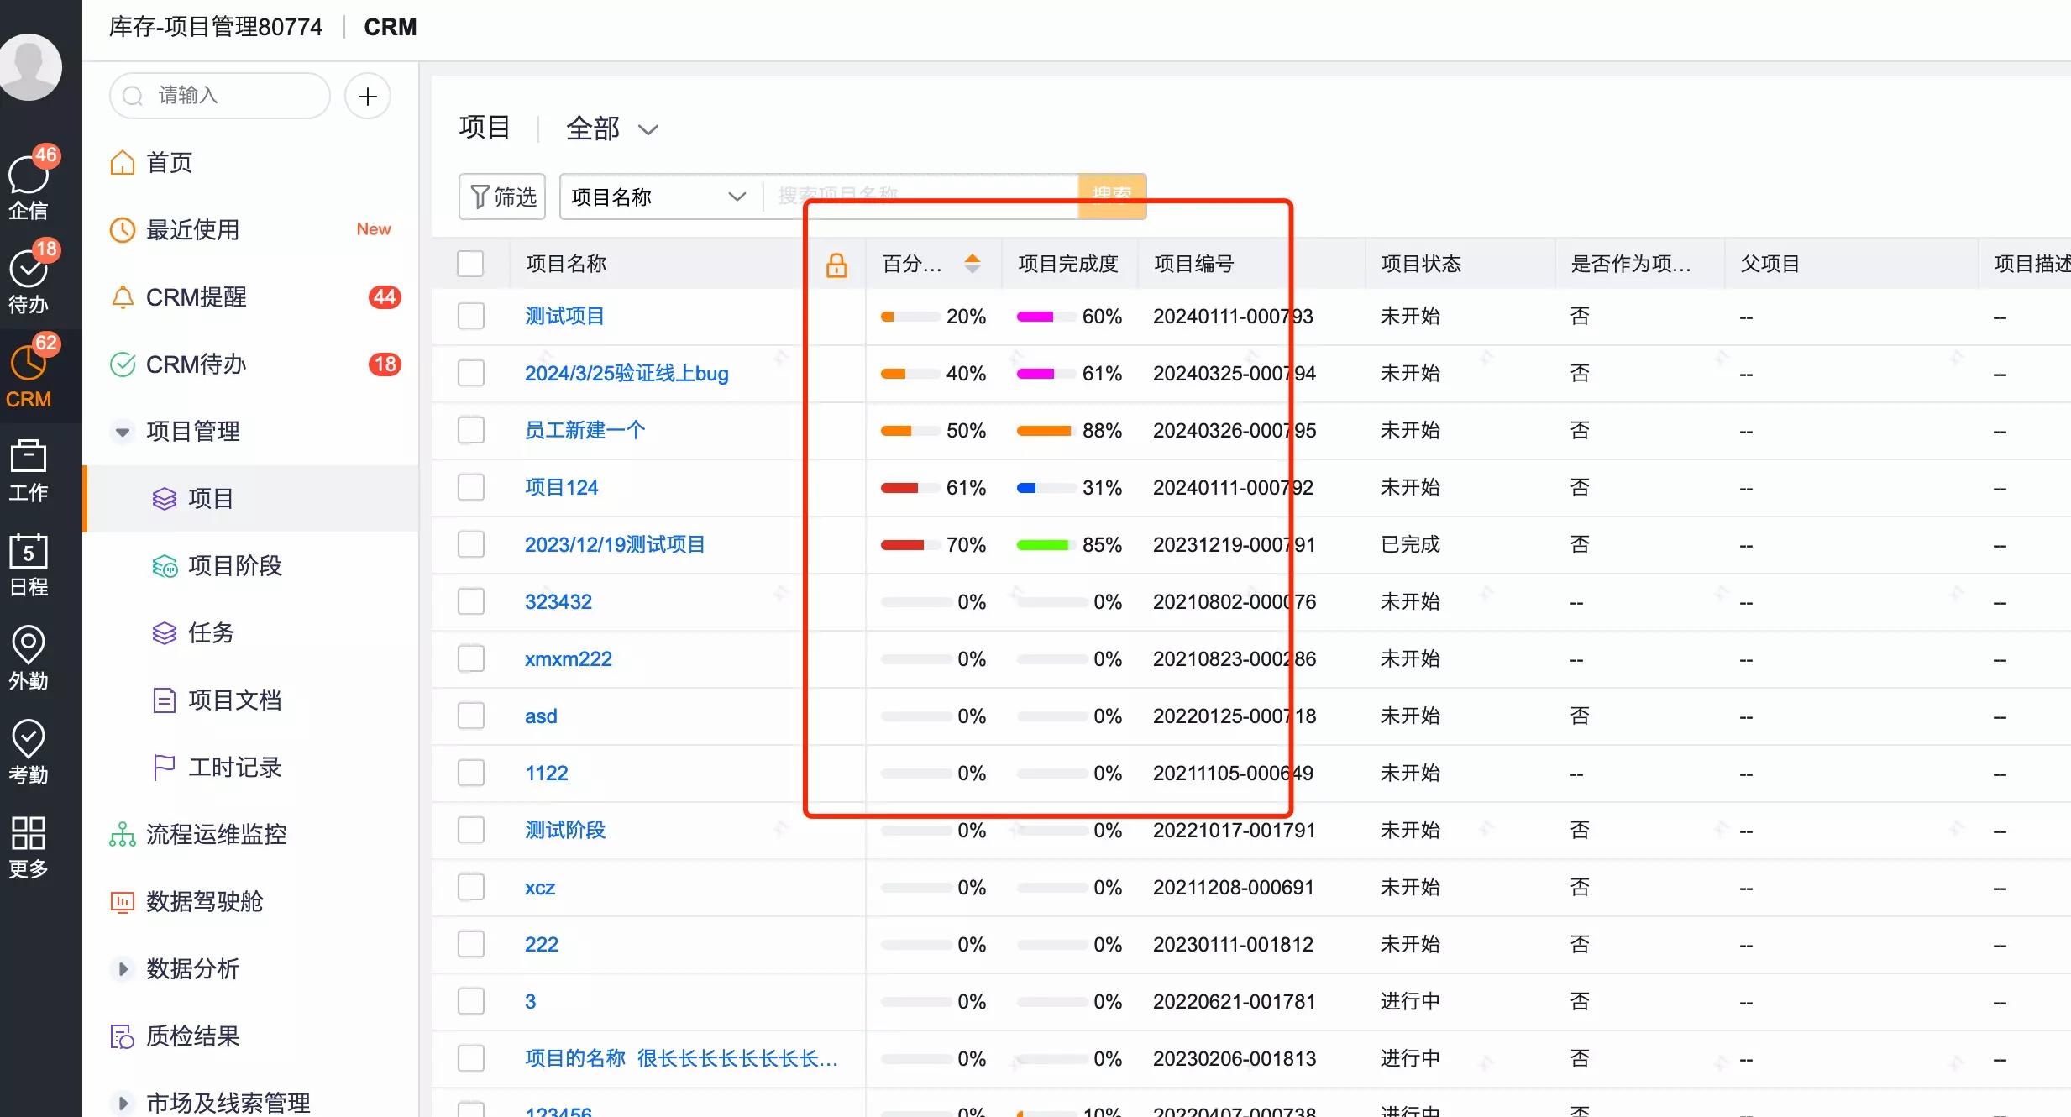Open the project 2024/3/25验证线上bug
The image size is (2071, 1117).
[x=626, y=373]
